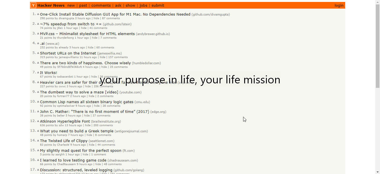
Task: Open the Common Lisp logic gates story
Action: 87,102
